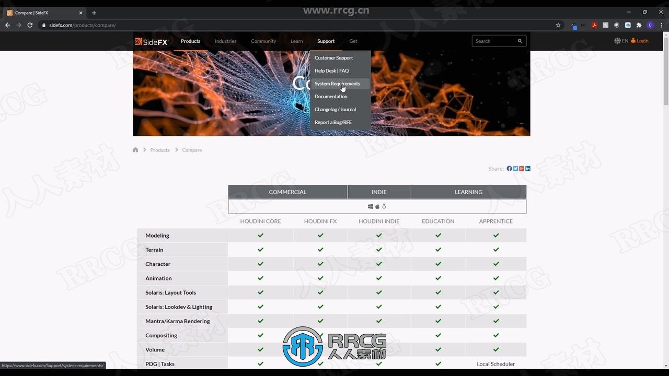Click Solaris: Lookdev & Lighting row
This screenshot has height=376, width=669.
click(x=179, y=307)
